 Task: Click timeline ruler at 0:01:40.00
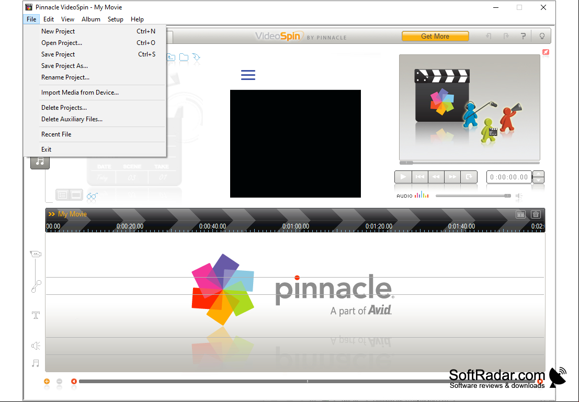pyautogui.click(x=461, y=226)
